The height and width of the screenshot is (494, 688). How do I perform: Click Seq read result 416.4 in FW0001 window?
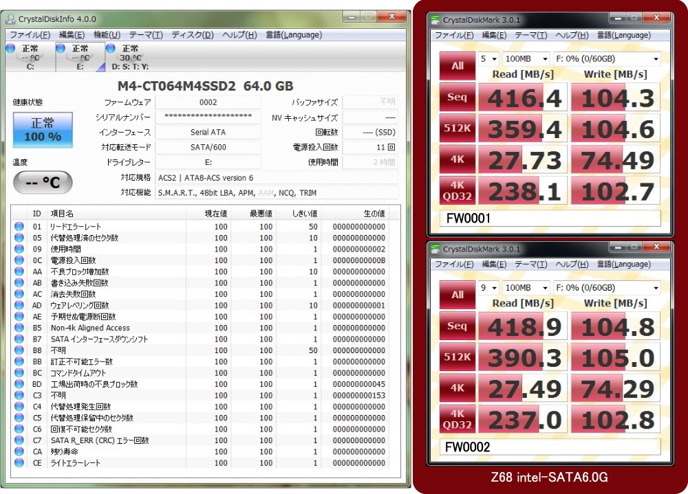coord(523,98)
